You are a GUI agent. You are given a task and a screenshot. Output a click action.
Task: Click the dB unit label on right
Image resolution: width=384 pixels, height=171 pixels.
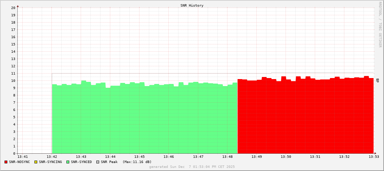pyautogui.click(x=378, y=80)
